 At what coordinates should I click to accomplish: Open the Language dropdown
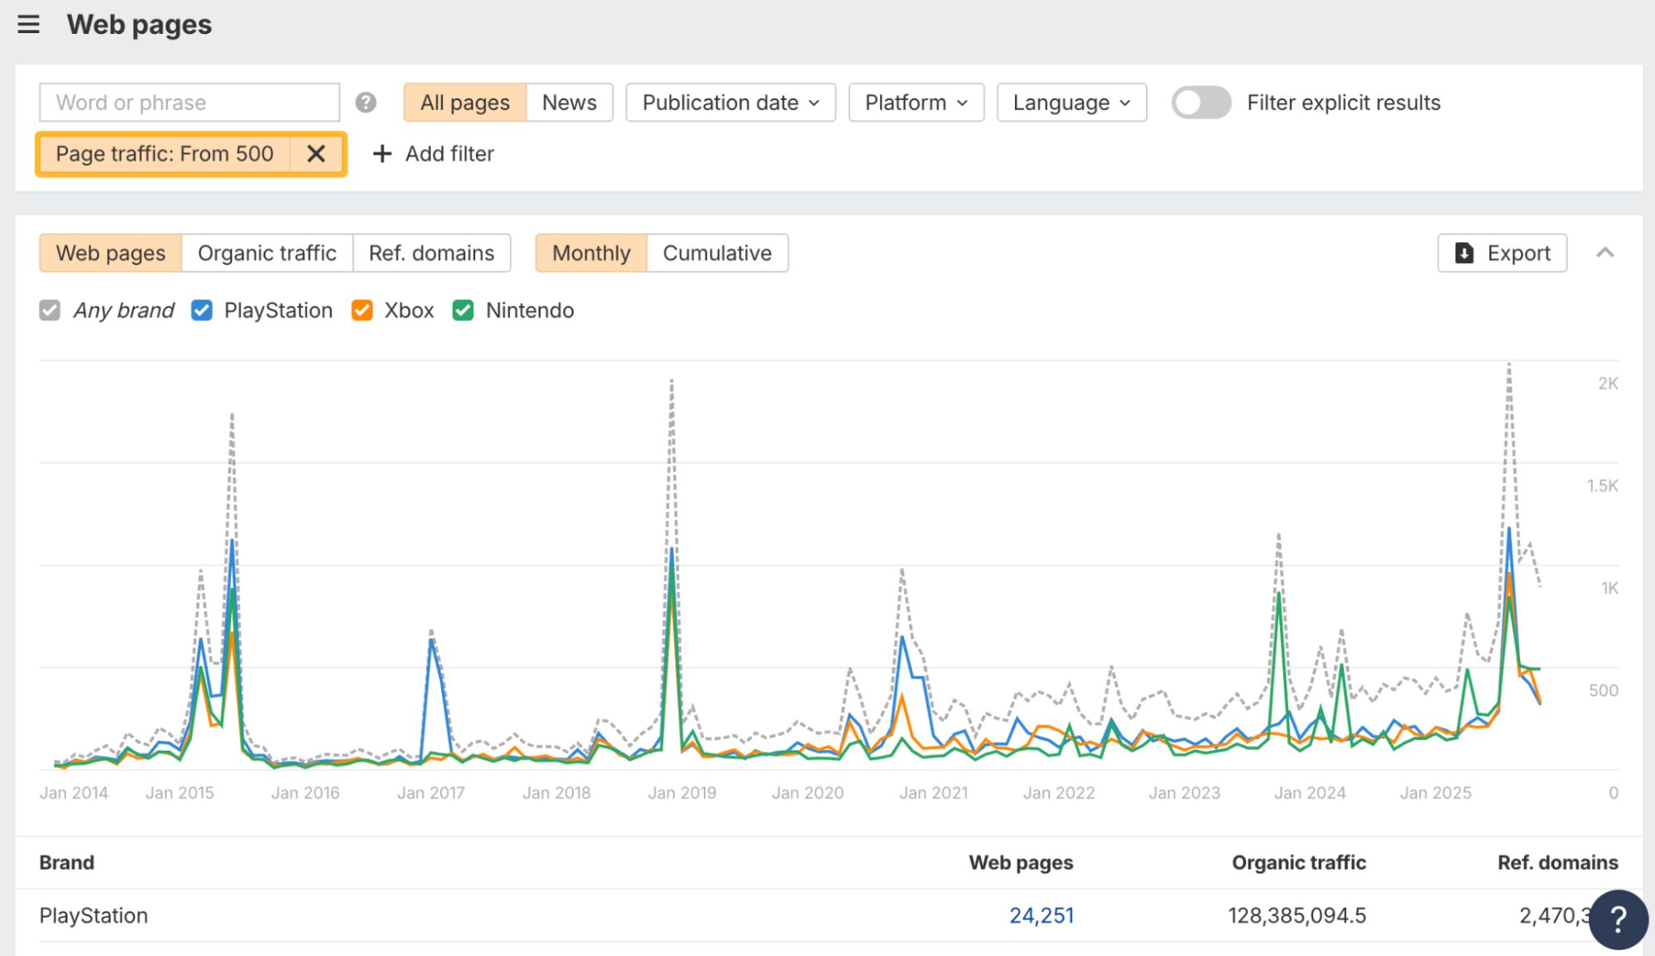[x=1071, y=103]
